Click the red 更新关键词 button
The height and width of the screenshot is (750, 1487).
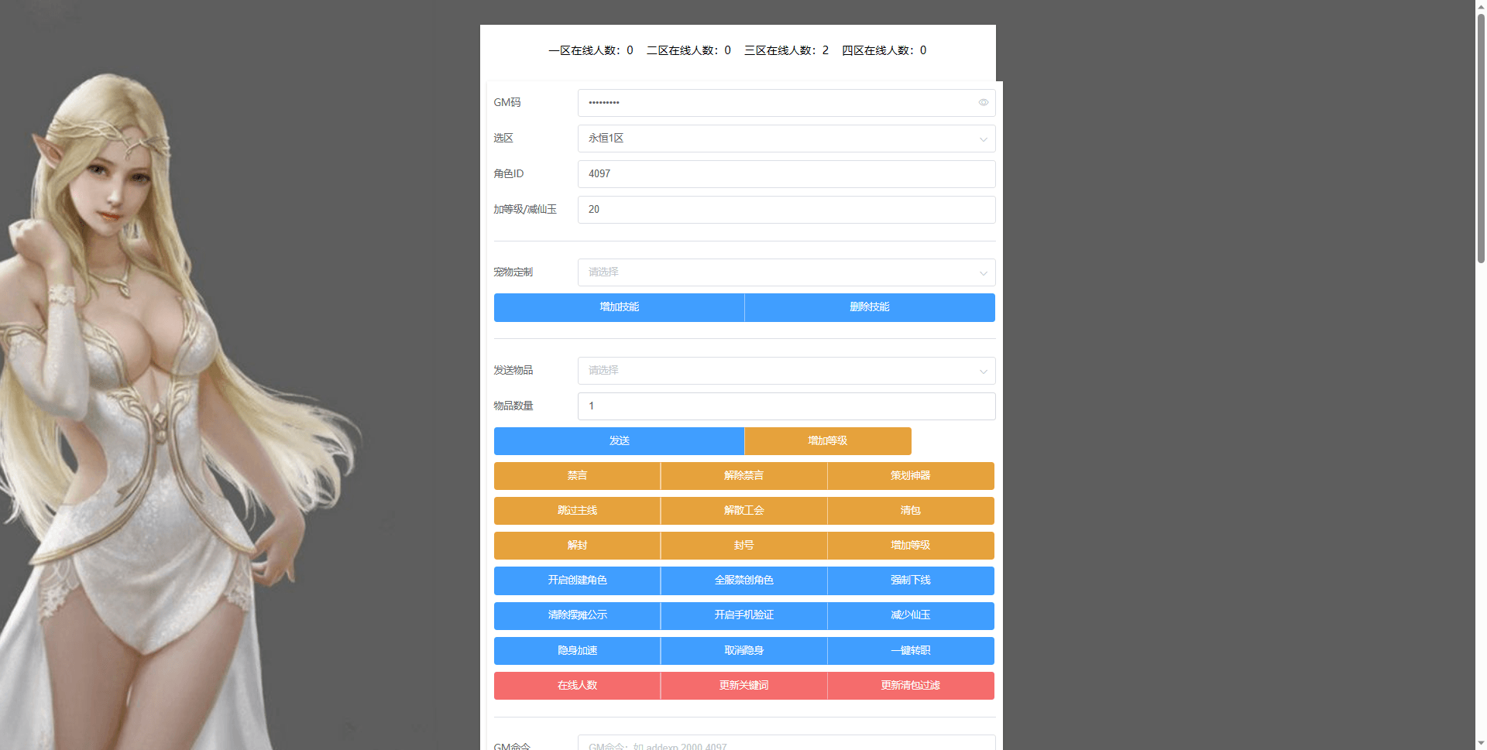[x=743, y=686]
